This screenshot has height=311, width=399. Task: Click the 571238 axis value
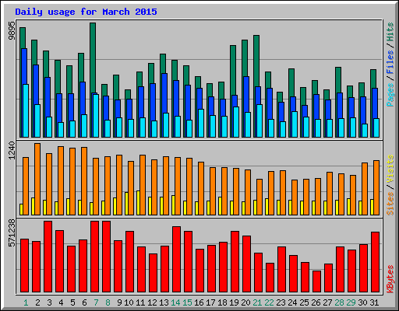12,233
